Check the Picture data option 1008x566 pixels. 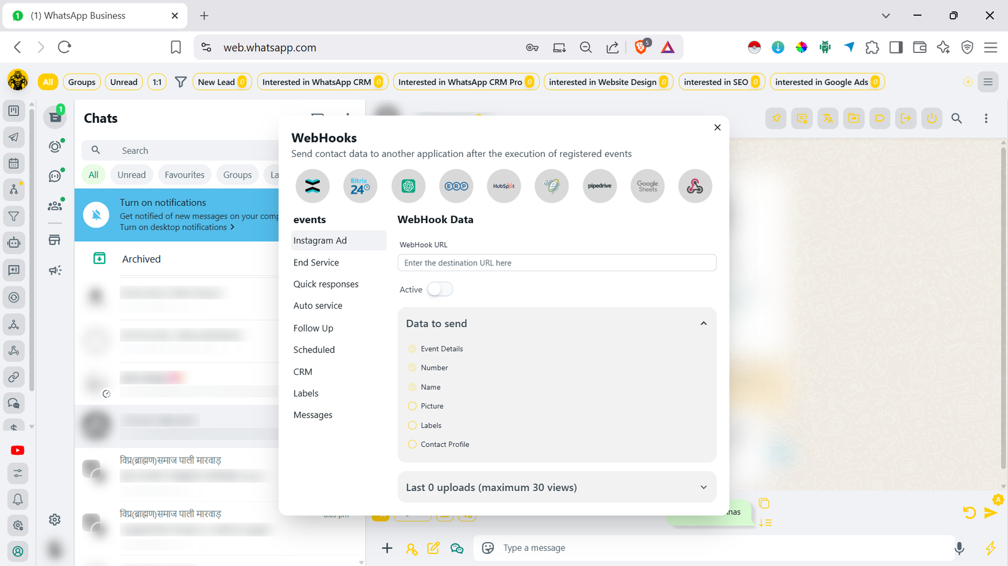pos(413,406)
